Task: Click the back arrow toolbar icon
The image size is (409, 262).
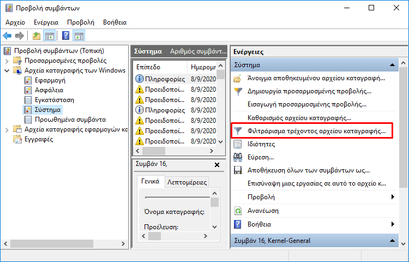Action: tap(7, 35)
